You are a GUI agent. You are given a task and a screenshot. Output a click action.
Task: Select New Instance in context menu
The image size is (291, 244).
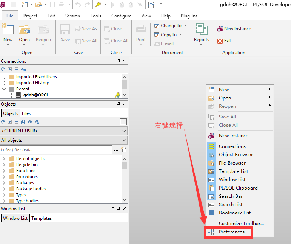coord(234,136)
